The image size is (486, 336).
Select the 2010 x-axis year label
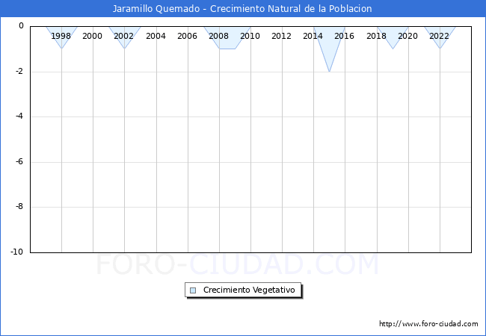pyautogui.click(x=250, y=36)
